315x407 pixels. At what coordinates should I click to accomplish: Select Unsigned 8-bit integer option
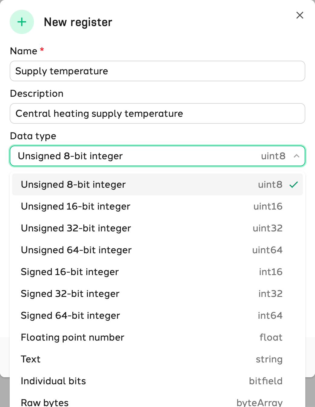click(157, 184)
